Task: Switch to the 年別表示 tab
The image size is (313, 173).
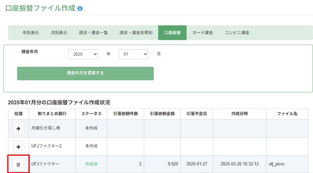Action: pos(31,33)
